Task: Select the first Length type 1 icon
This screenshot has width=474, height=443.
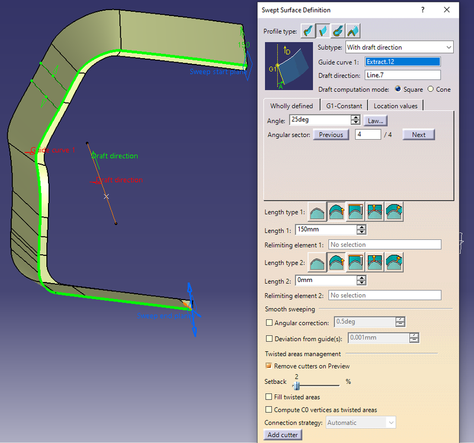Action: [x=316, y=211]
